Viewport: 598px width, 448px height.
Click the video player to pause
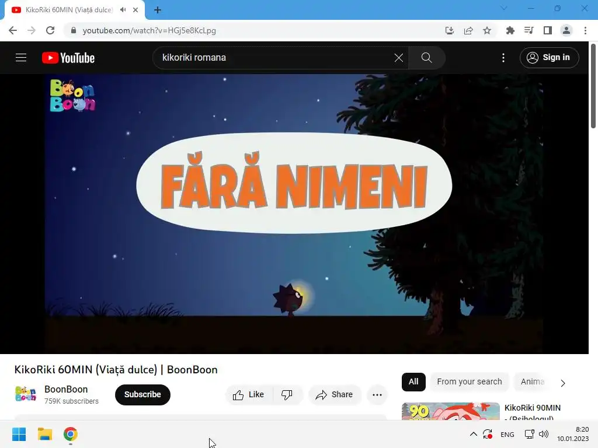pos(294,213)
